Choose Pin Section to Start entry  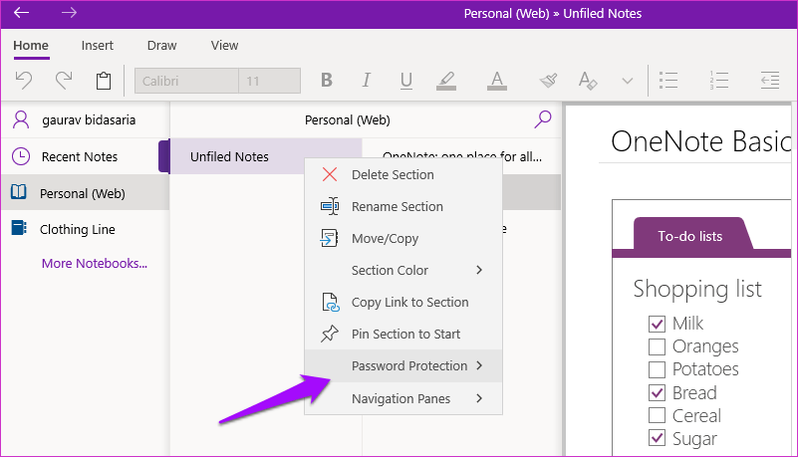(x=403, y=334)
